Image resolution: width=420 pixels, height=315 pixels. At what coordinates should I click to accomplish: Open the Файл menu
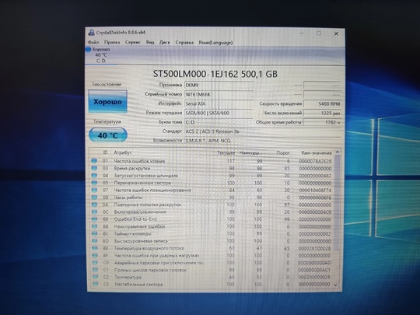click(93, 42)
